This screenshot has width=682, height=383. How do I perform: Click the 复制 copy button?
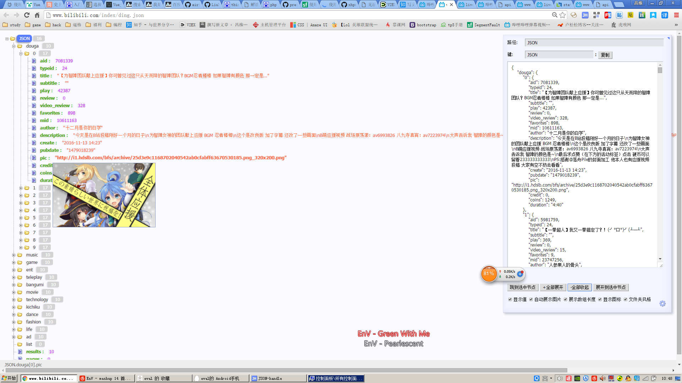coord(605,55)
